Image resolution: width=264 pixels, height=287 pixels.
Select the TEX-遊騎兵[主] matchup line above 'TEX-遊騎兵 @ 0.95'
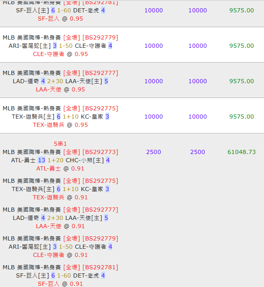coord(60,117)
